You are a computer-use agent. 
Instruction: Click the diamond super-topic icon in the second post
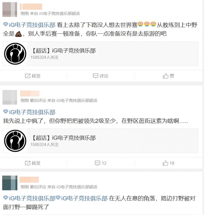[x=6, y=112]
